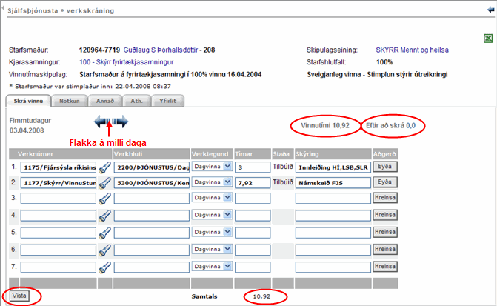The image size is (497, 306).
Task: Click Eyða button in row 1
Action: coord(385,167)
